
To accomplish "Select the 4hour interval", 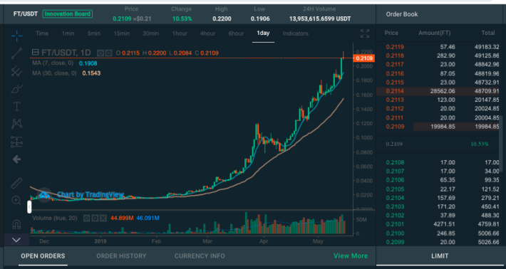I will [207, 33].
